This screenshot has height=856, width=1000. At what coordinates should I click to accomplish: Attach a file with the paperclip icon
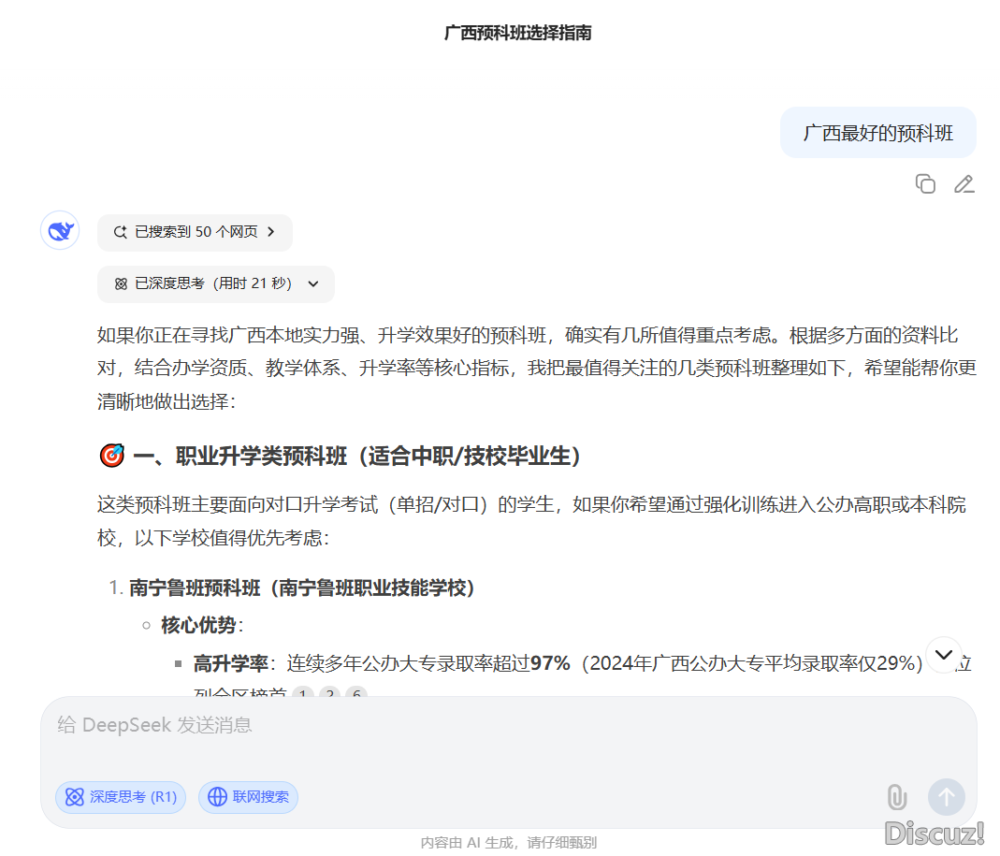coord(896,797)
